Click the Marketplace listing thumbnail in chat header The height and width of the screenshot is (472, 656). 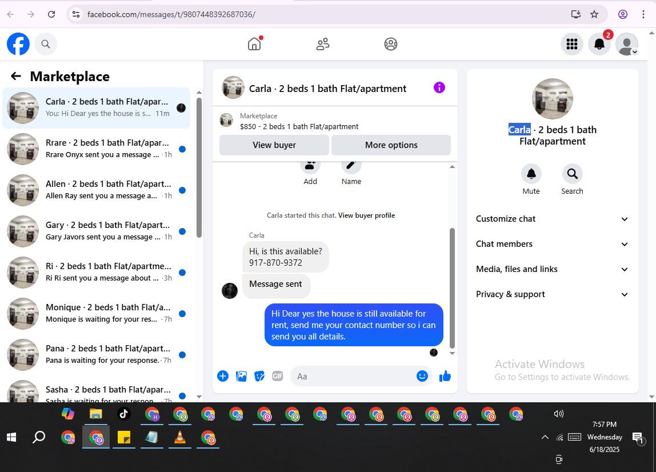pos(226,120)
